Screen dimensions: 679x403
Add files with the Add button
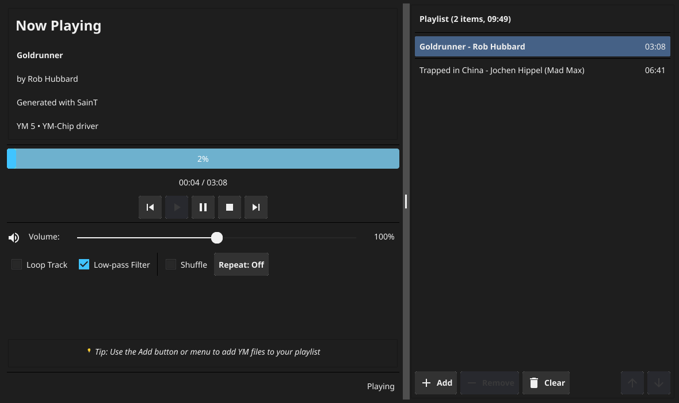(x=436, y=383)
